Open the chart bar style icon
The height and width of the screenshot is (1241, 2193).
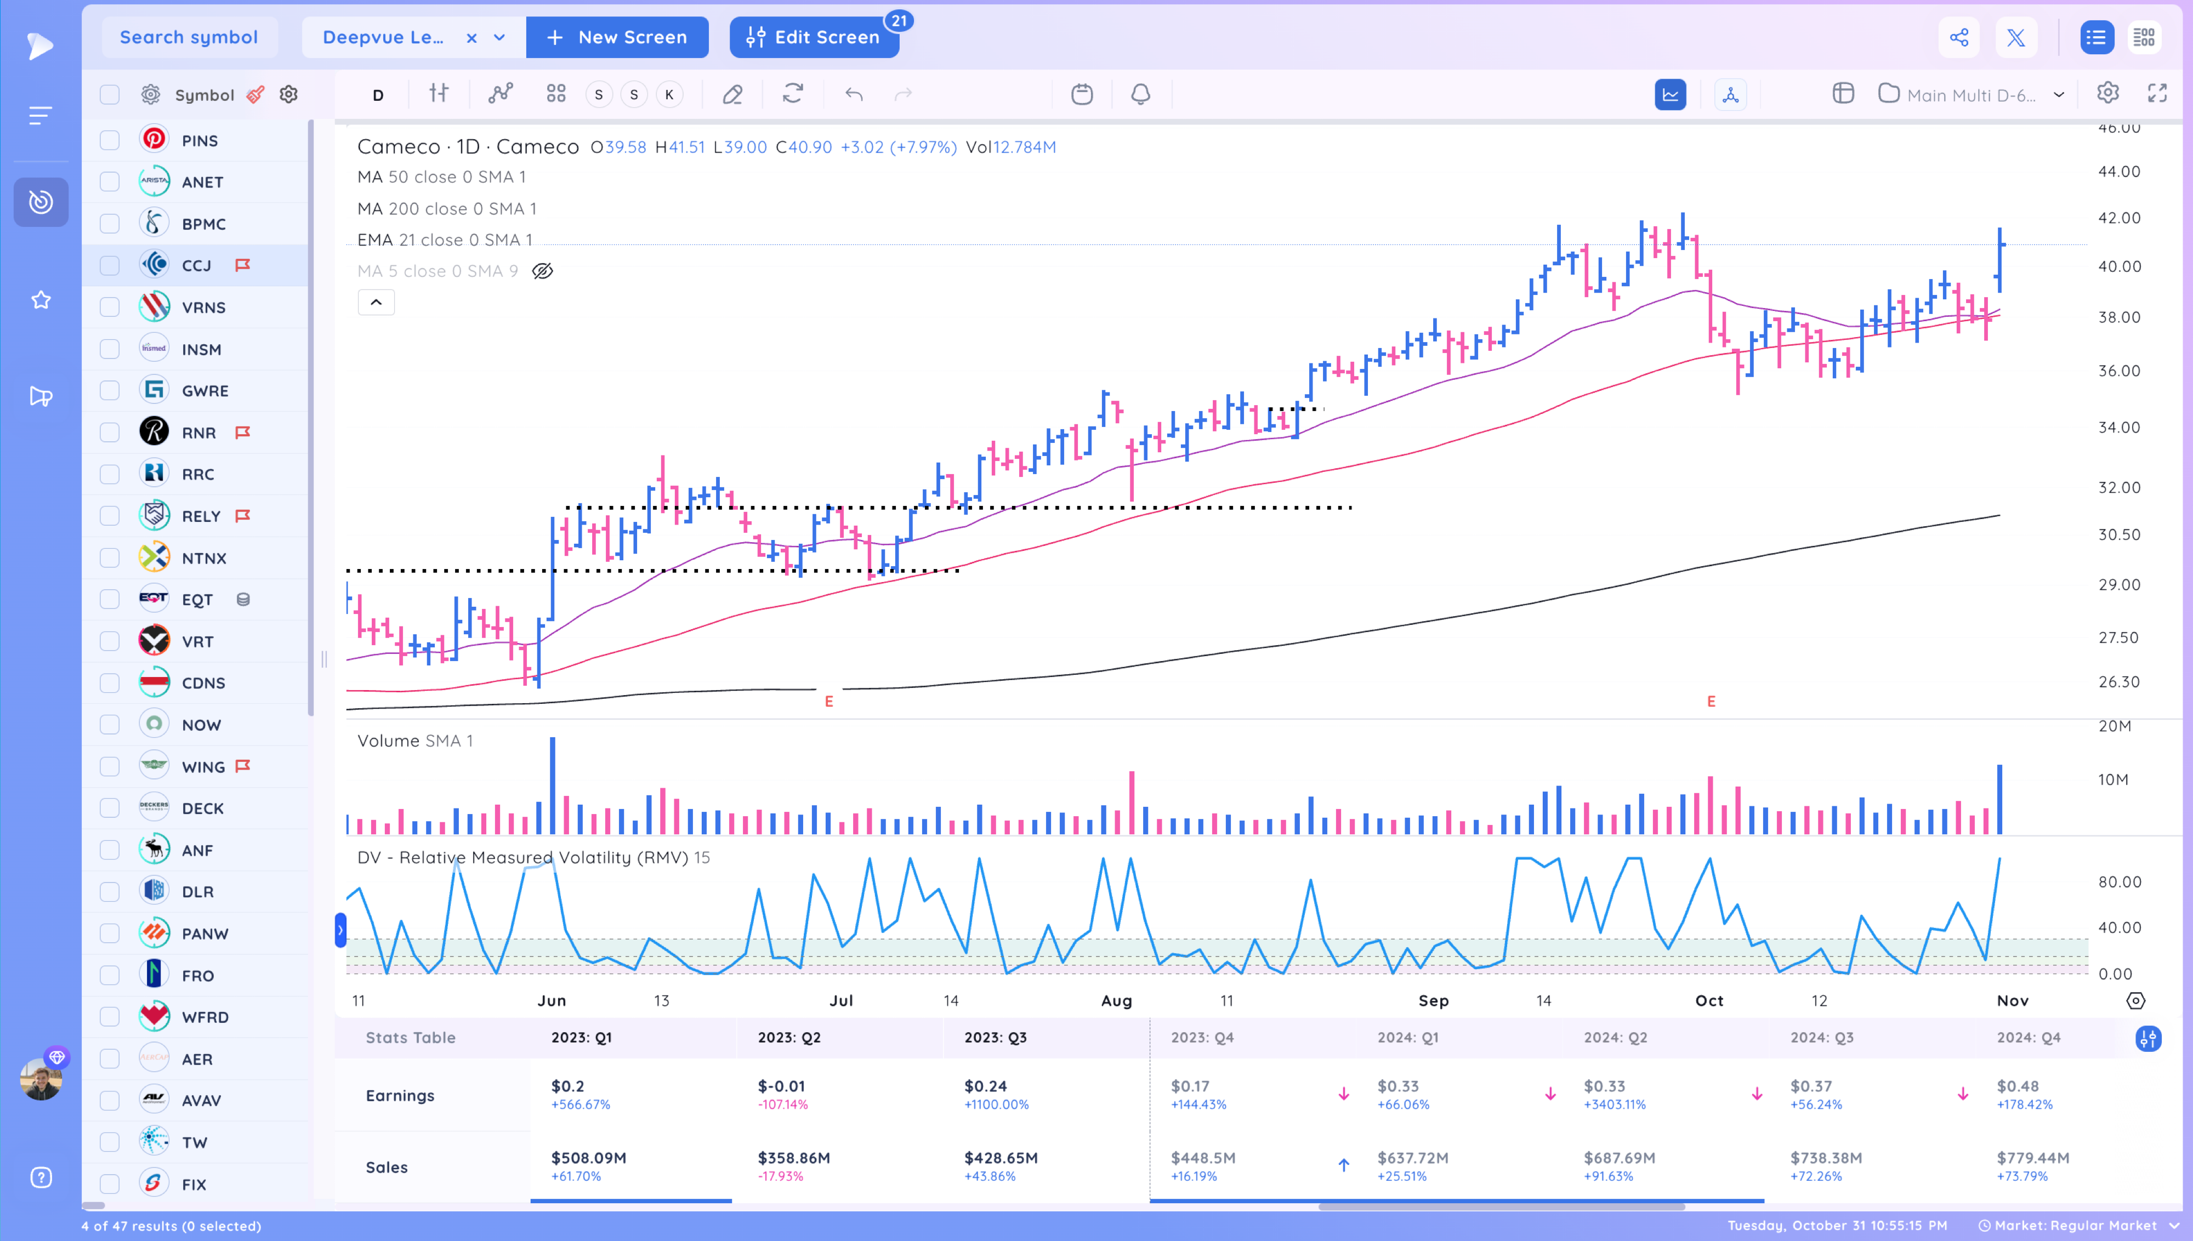tap(438, 94)
